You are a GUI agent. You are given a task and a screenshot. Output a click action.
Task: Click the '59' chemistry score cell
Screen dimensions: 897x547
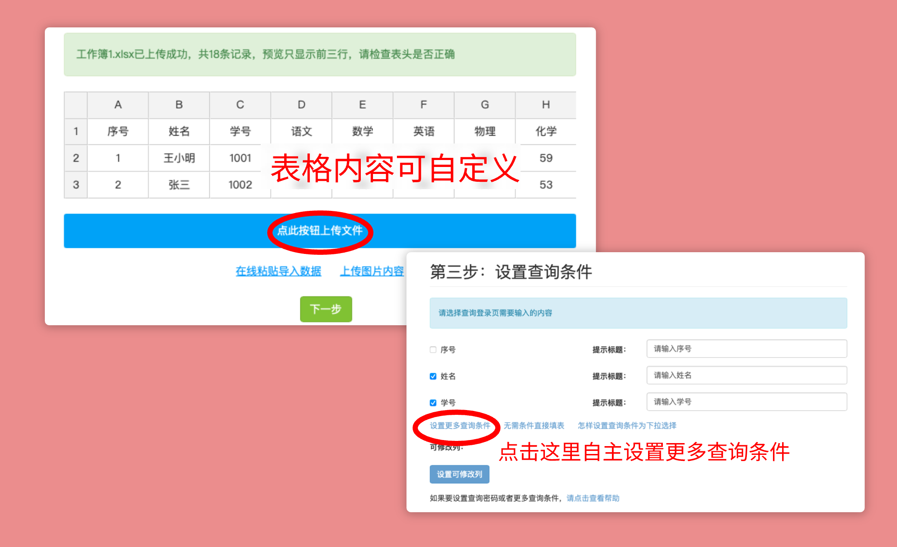coord(546,158)
